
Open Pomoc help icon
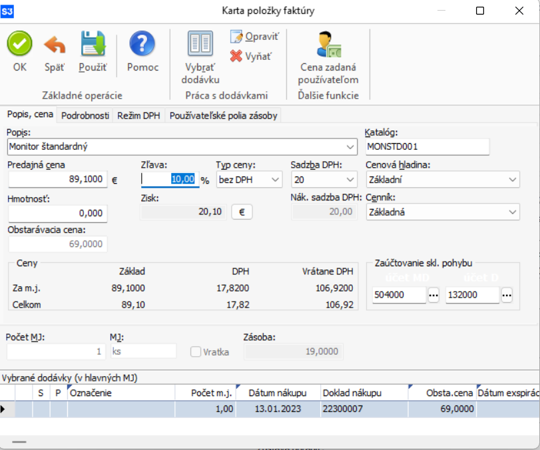142,45
